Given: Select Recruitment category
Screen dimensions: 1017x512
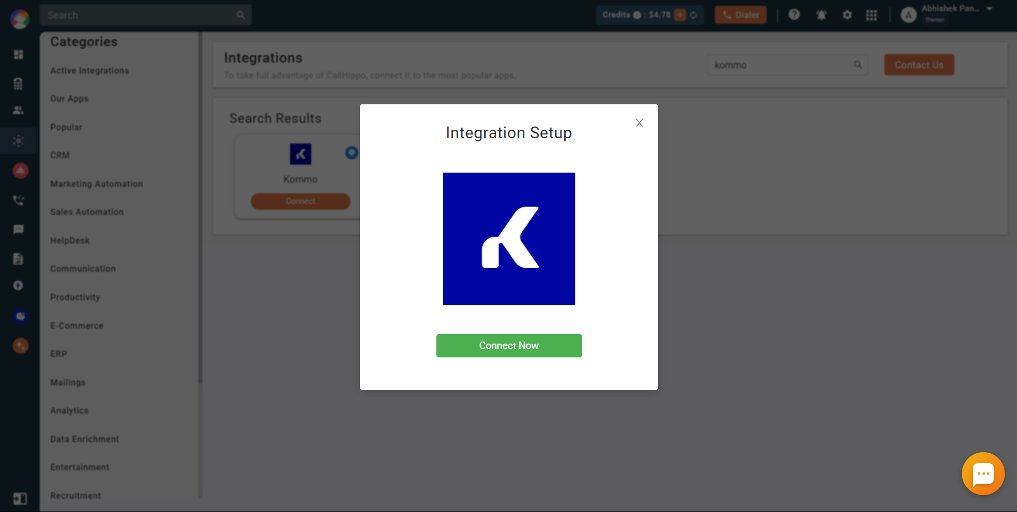Looking at the screenshot, I should 76,496.
